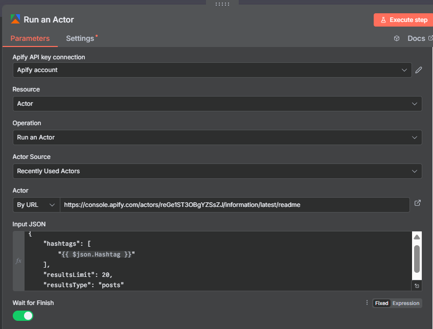Viewport: 433px width, 329px height.
Task: Toggle the Wait for Finish switch
Action: tap(23, 316)
